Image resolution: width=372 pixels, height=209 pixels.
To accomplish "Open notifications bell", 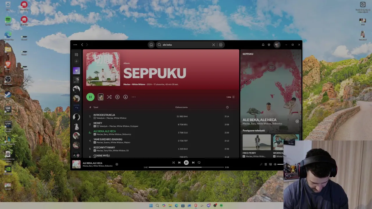I will pos(263,45).
